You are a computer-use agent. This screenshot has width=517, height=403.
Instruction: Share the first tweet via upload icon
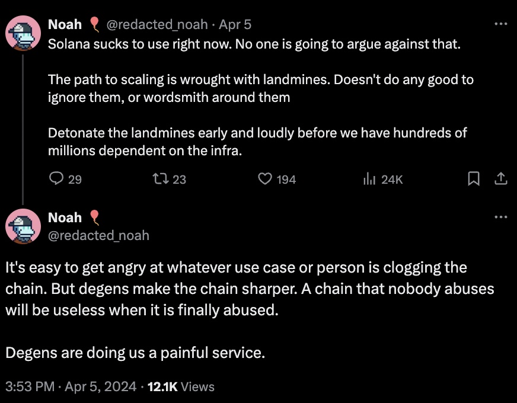point(501,178)
